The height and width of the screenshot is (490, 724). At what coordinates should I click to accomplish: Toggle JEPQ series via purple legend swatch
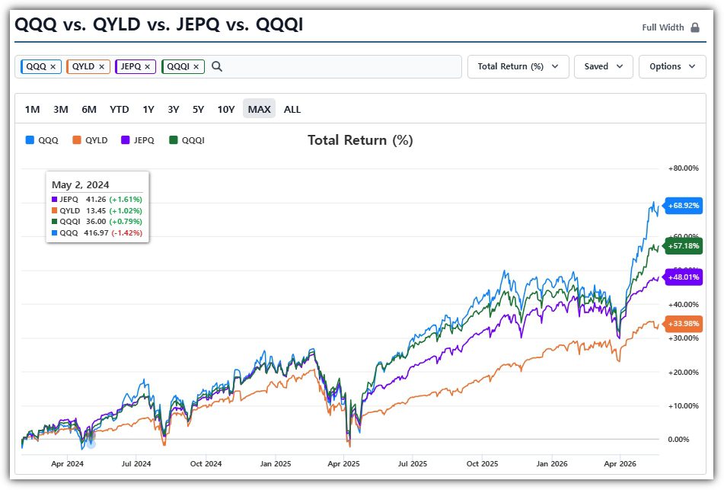click(125, 140)
